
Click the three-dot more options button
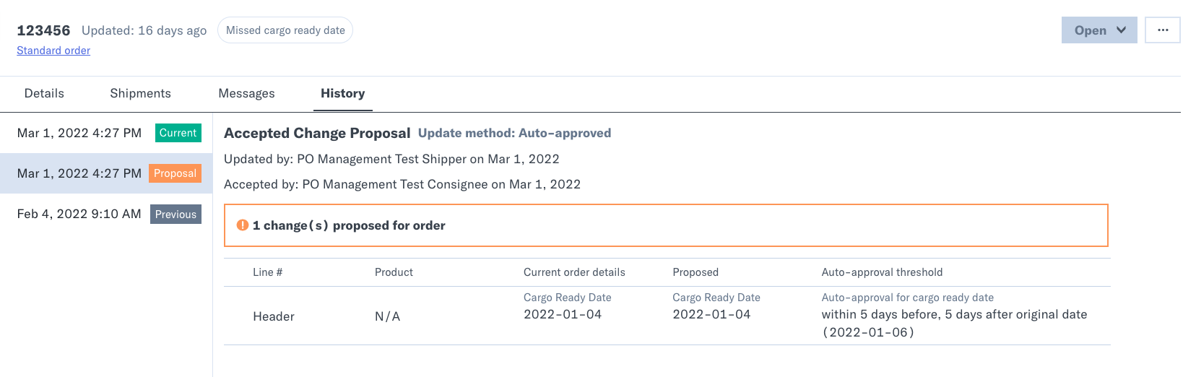(x=1162, y=30)
